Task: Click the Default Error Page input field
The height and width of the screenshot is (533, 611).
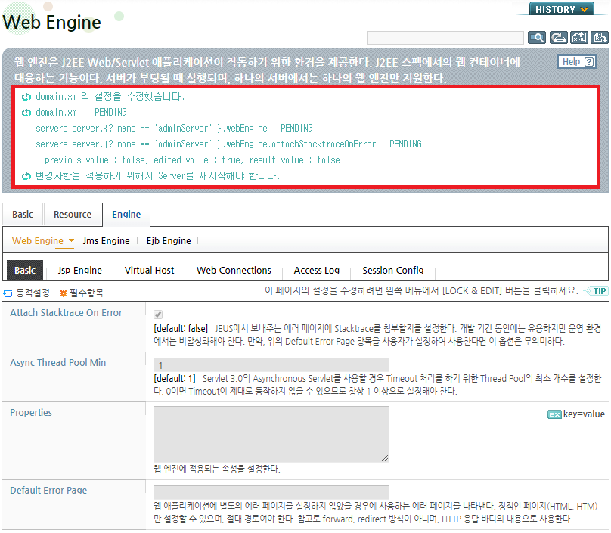Action: 271,492
